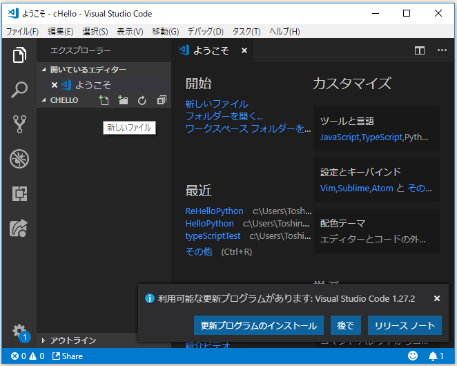Open the Explorer view in activity bar

tap(19, 55)
